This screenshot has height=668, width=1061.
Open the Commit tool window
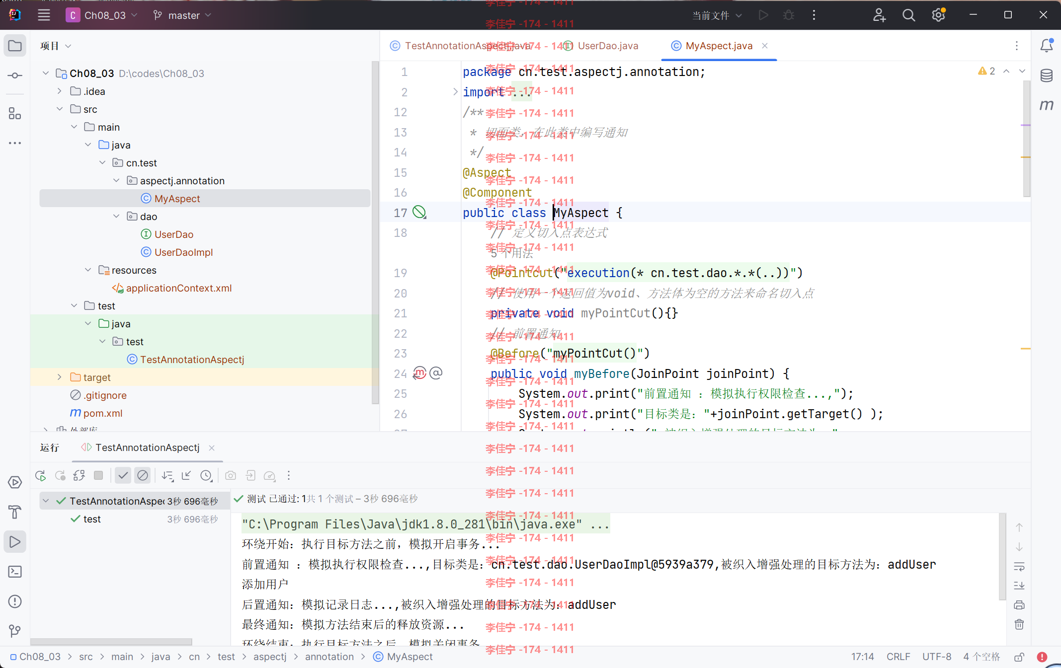pyautogui.click(x=15, y=75)
